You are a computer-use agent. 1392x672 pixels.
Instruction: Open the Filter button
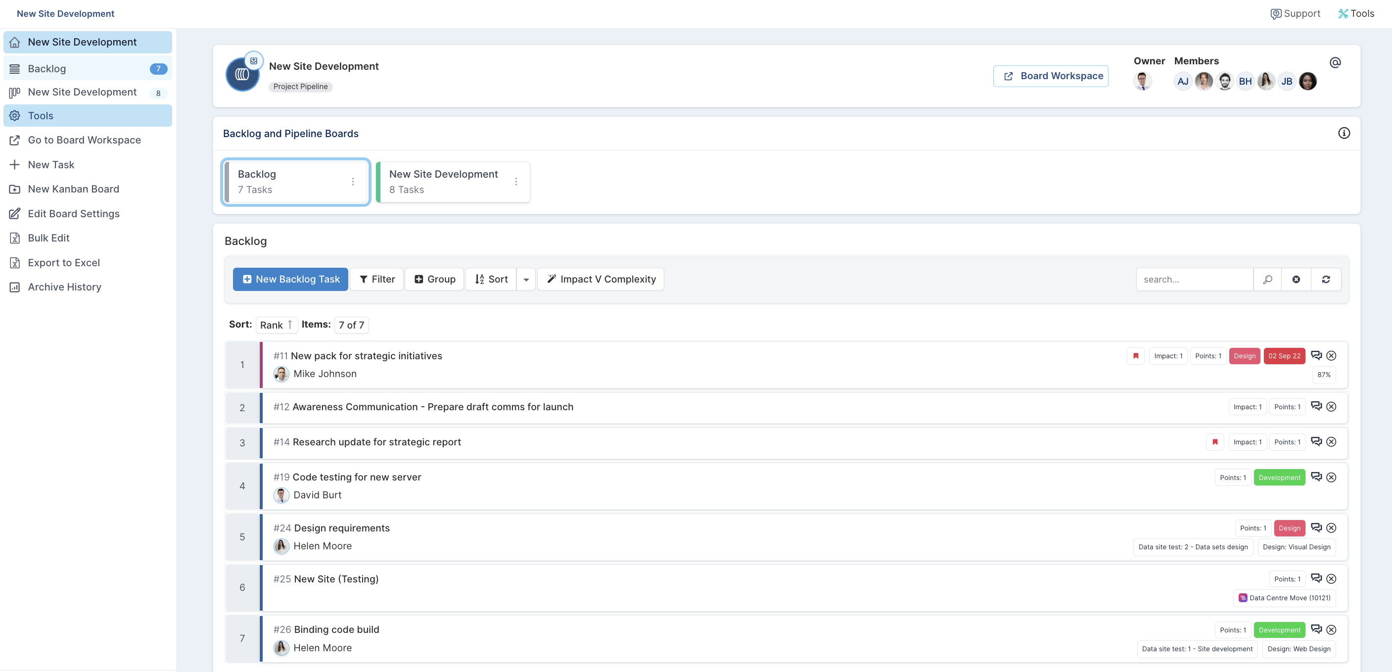376,280
